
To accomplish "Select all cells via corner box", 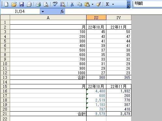I will (5, 18).
